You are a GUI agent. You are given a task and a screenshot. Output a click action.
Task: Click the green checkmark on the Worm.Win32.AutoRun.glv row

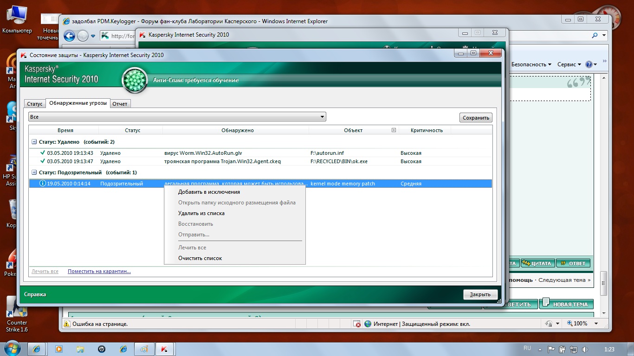43,153
